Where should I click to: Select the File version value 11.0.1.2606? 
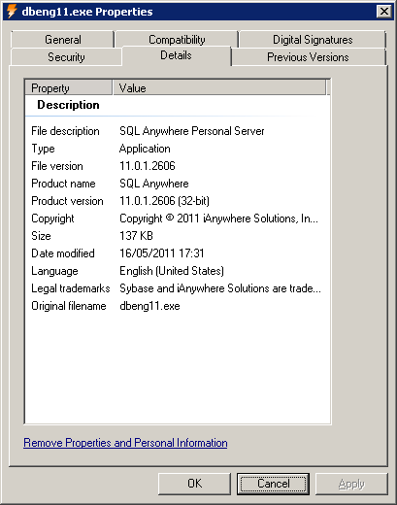point(148,166)
